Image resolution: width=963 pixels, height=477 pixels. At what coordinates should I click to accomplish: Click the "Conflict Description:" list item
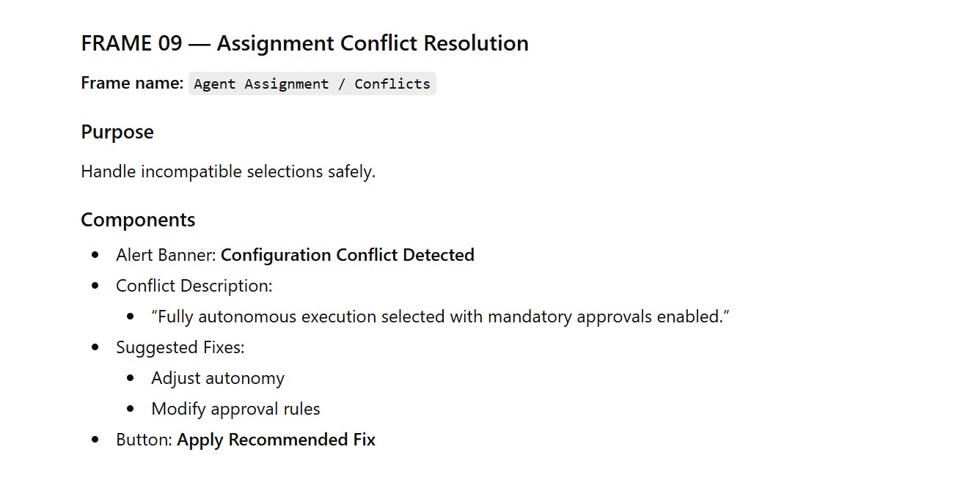[194, 286]
